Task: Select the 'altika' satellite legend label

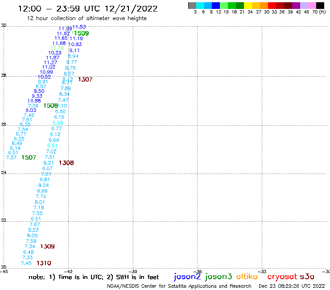Action: [x=247, y=277]
